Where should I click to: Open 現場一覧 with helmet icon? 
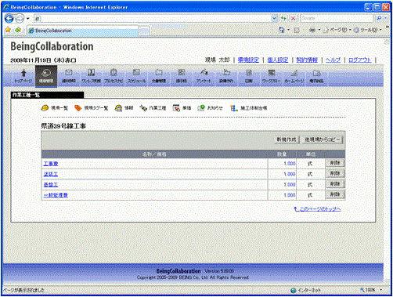point(55,108)
